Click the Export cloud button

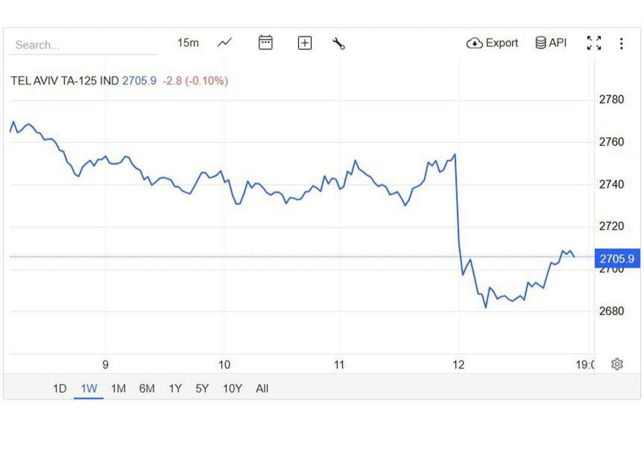(x=493, y=43)
